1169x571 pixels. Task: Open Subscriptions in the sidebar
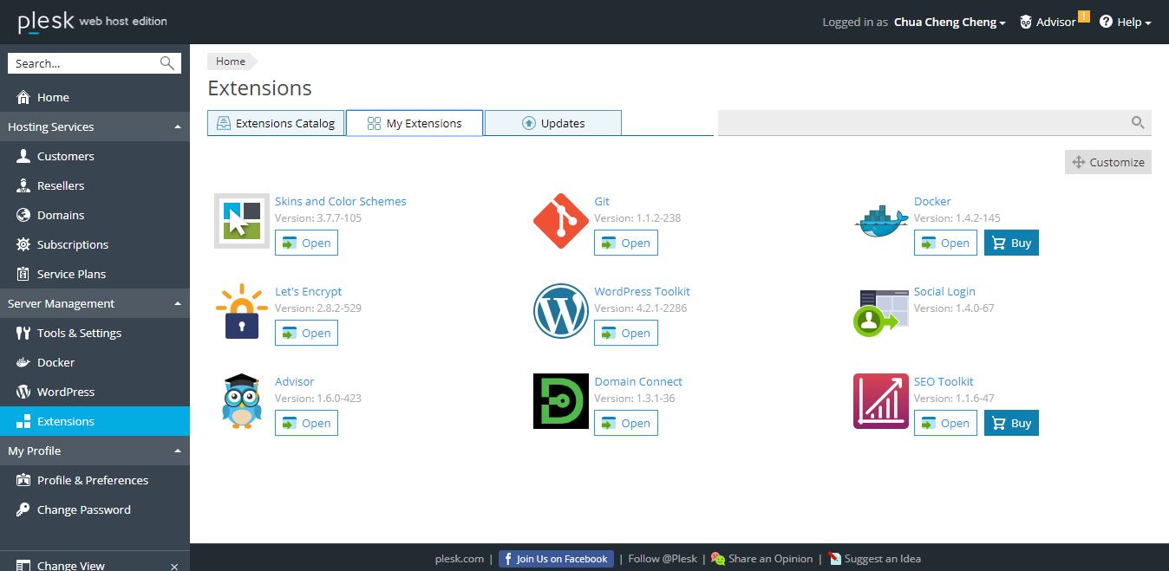coord(95,244)
